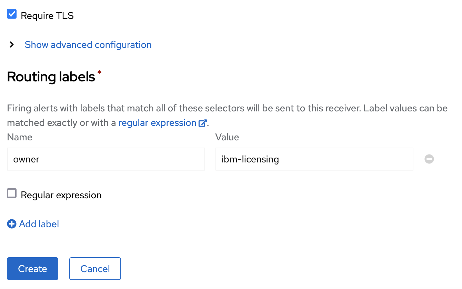Click Show advanced configuration to reveal options
This screenshot has width=462, height=289.
[88, 44]
